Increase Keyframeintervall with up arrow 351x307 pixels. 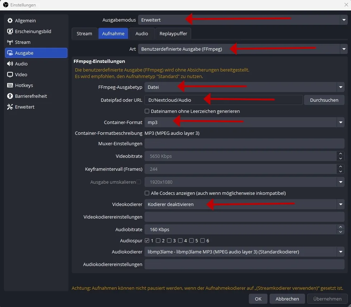(x=341, y=166)
